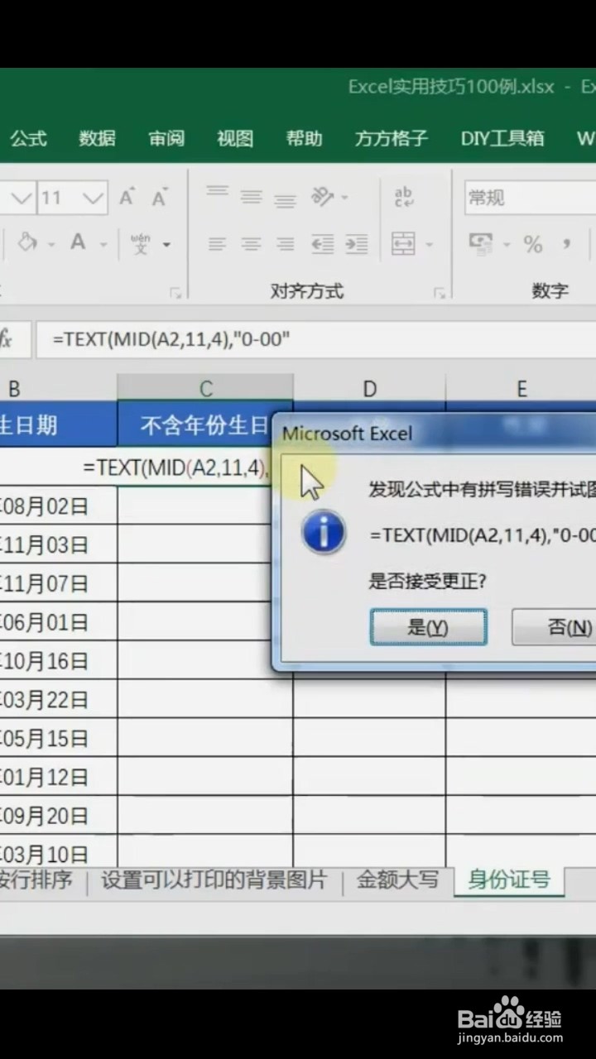Open the 视图 ribbon tab
The height and width of the screenshot is (1059, 596).
[x=235, y=138]
